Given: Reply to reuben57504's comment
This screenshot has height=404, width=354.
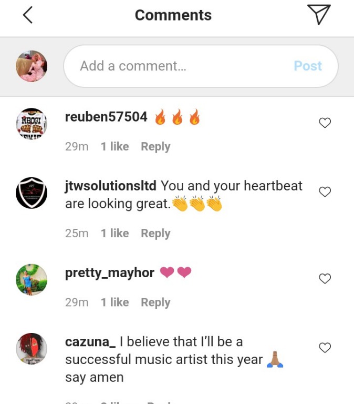Looking at the screenshot, I should [x=155, y=147].
